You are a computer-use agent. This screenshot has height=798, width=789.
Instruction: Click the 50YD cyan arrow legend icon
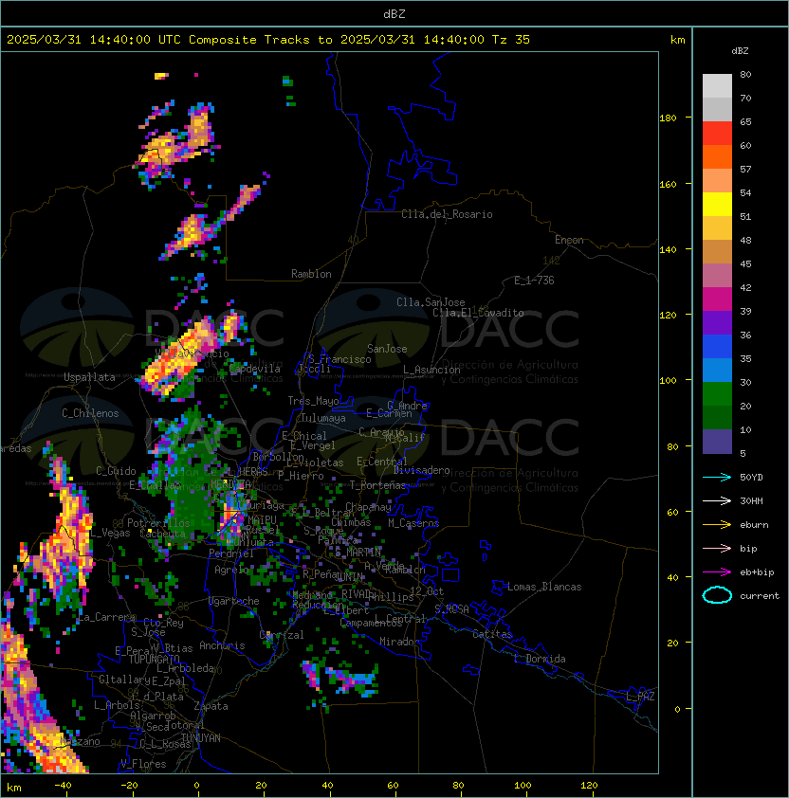click(x=717, y=478)
